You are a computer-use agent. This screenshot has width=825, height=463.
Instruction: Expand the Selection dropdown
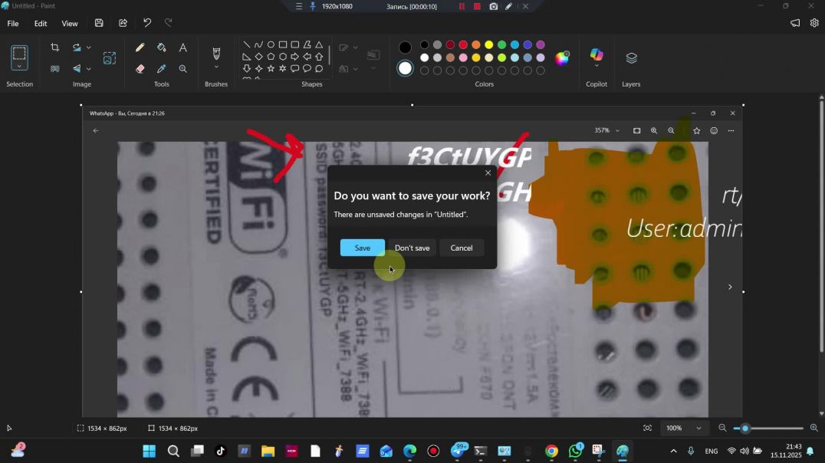(19, 67)
